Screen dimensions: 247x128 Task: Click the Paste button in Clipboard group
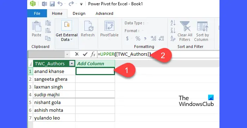coord(37,29)
